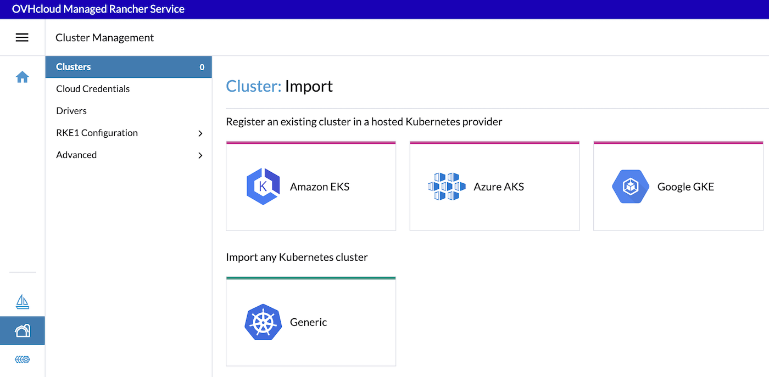Open Continuous Delivery via the ship icon
769x377 pixels.
click(22, 301)
